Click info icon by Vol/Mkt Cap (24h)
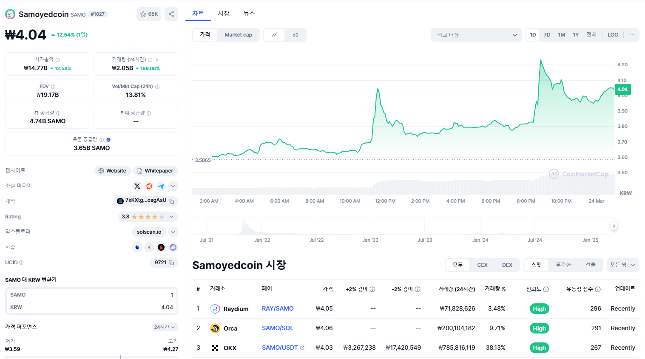The width and height of the screenshot is (645, 359). click(x=157, y=87)
